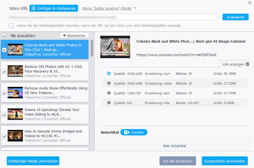The width and height of the screenshot is (254, 168).
Task: Click Vollständige Playlist downloaden
Action: coord(33,161)
